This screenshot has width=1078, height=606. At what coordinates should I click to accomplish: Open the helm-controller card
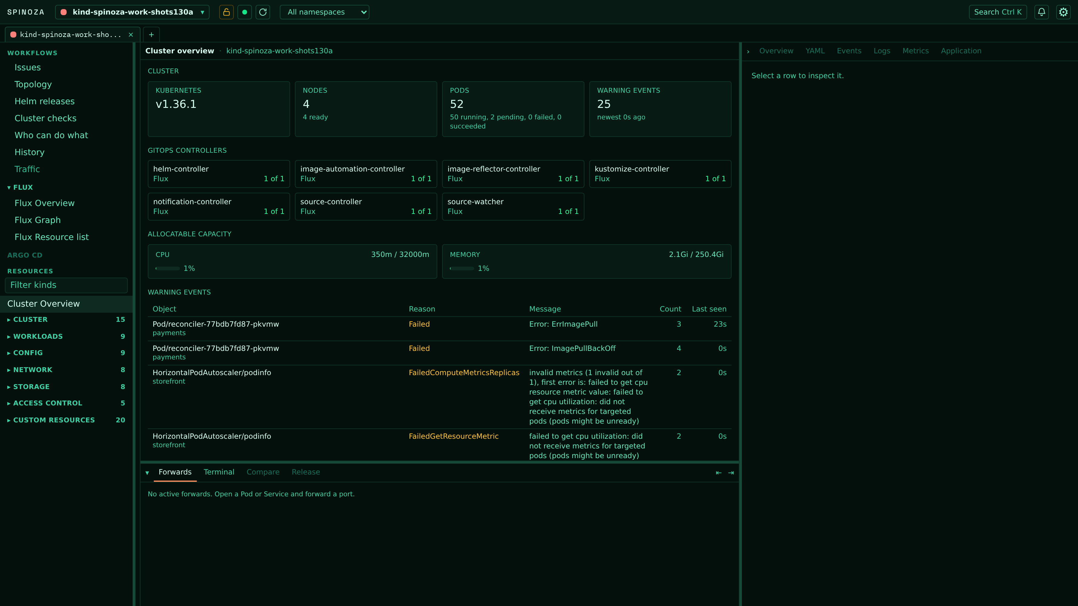218,174
